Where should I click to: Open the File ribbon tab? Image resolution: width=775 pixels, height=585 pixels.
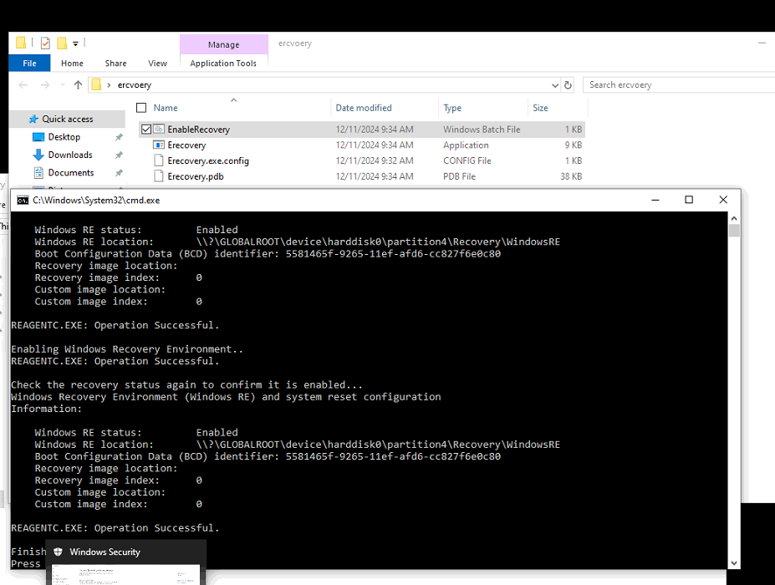(x=29, y=64)
